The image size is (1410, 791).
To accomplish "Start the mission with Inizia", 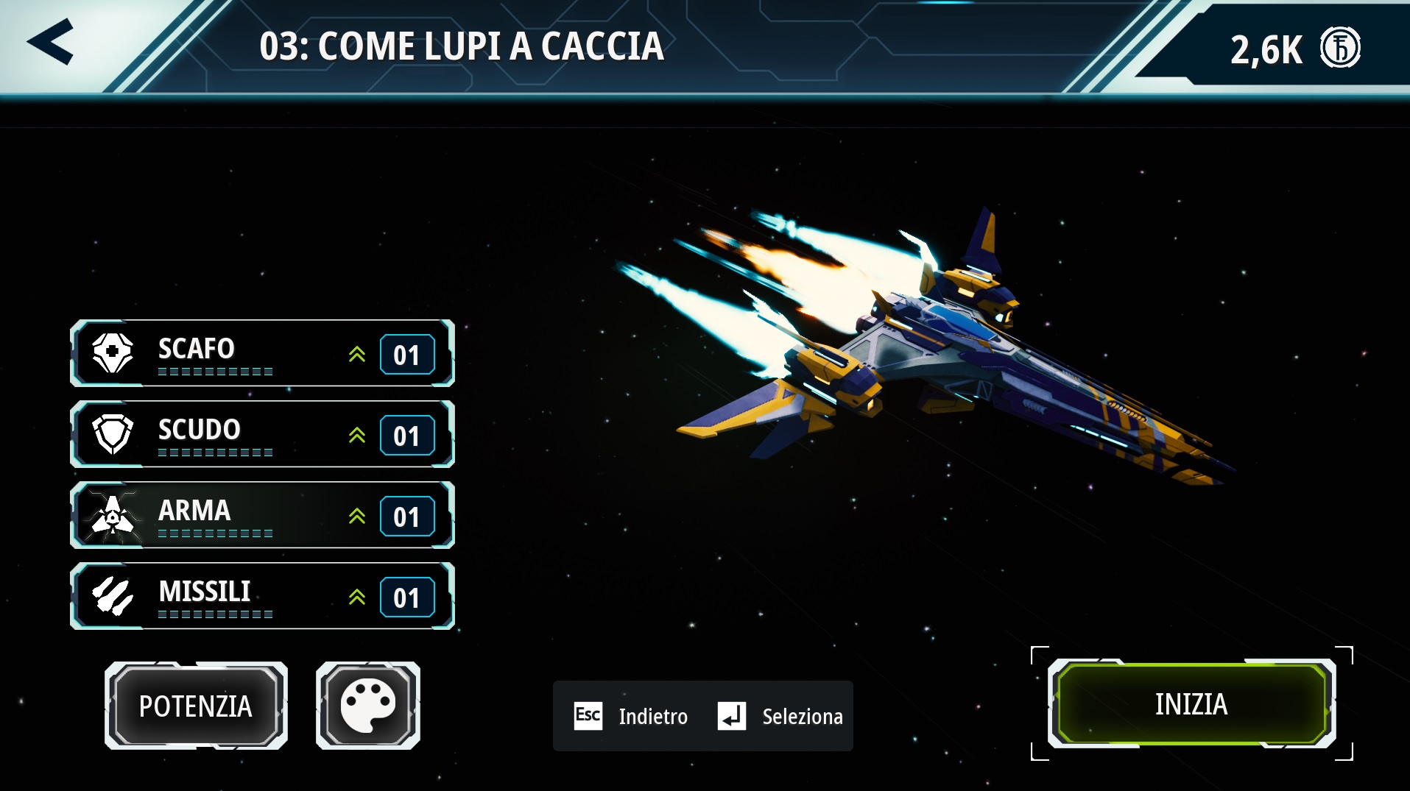I will click(1191, 704).
